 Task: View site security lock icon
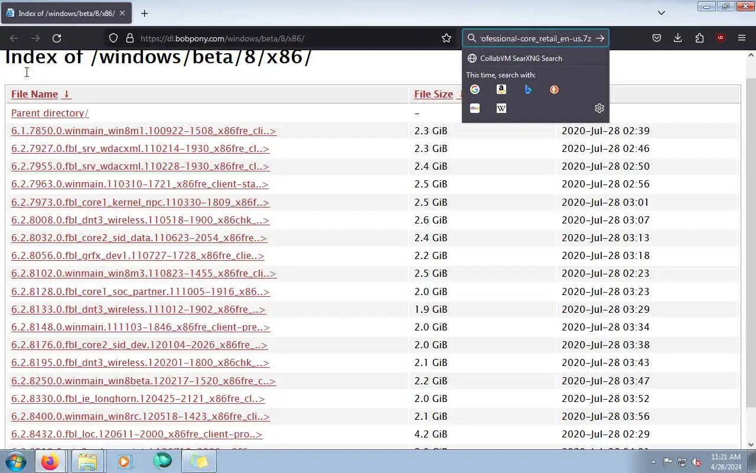pyautogui.click(x=130, y=38)
